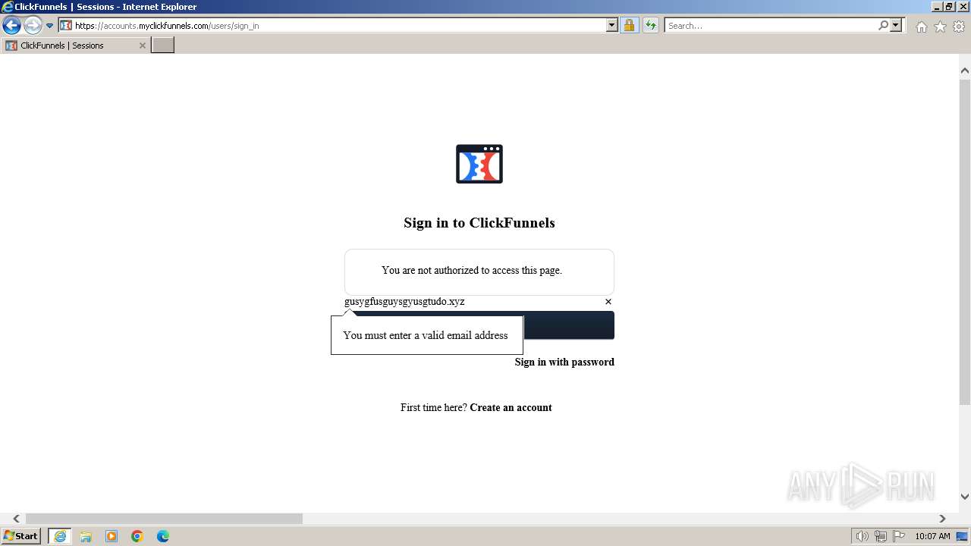971x546 pixels.
Task: Open Favorites star icon
Action: click(x=940, y=27)
